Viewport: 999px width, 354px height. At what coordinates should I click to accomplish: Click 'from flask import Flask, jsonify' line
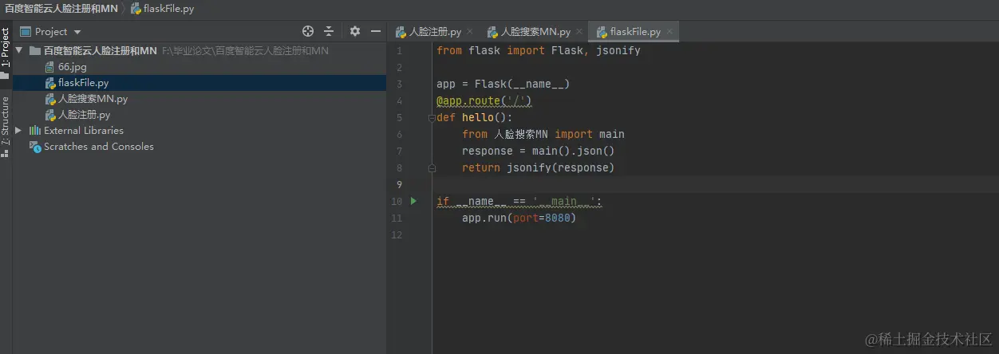539,50
